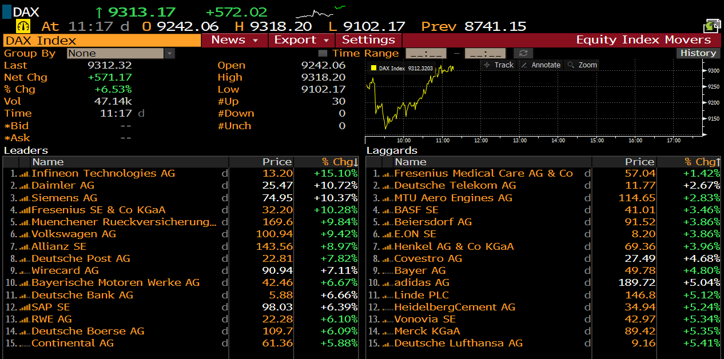Click bar-chart icon for adidas AG

pos(387,283)
